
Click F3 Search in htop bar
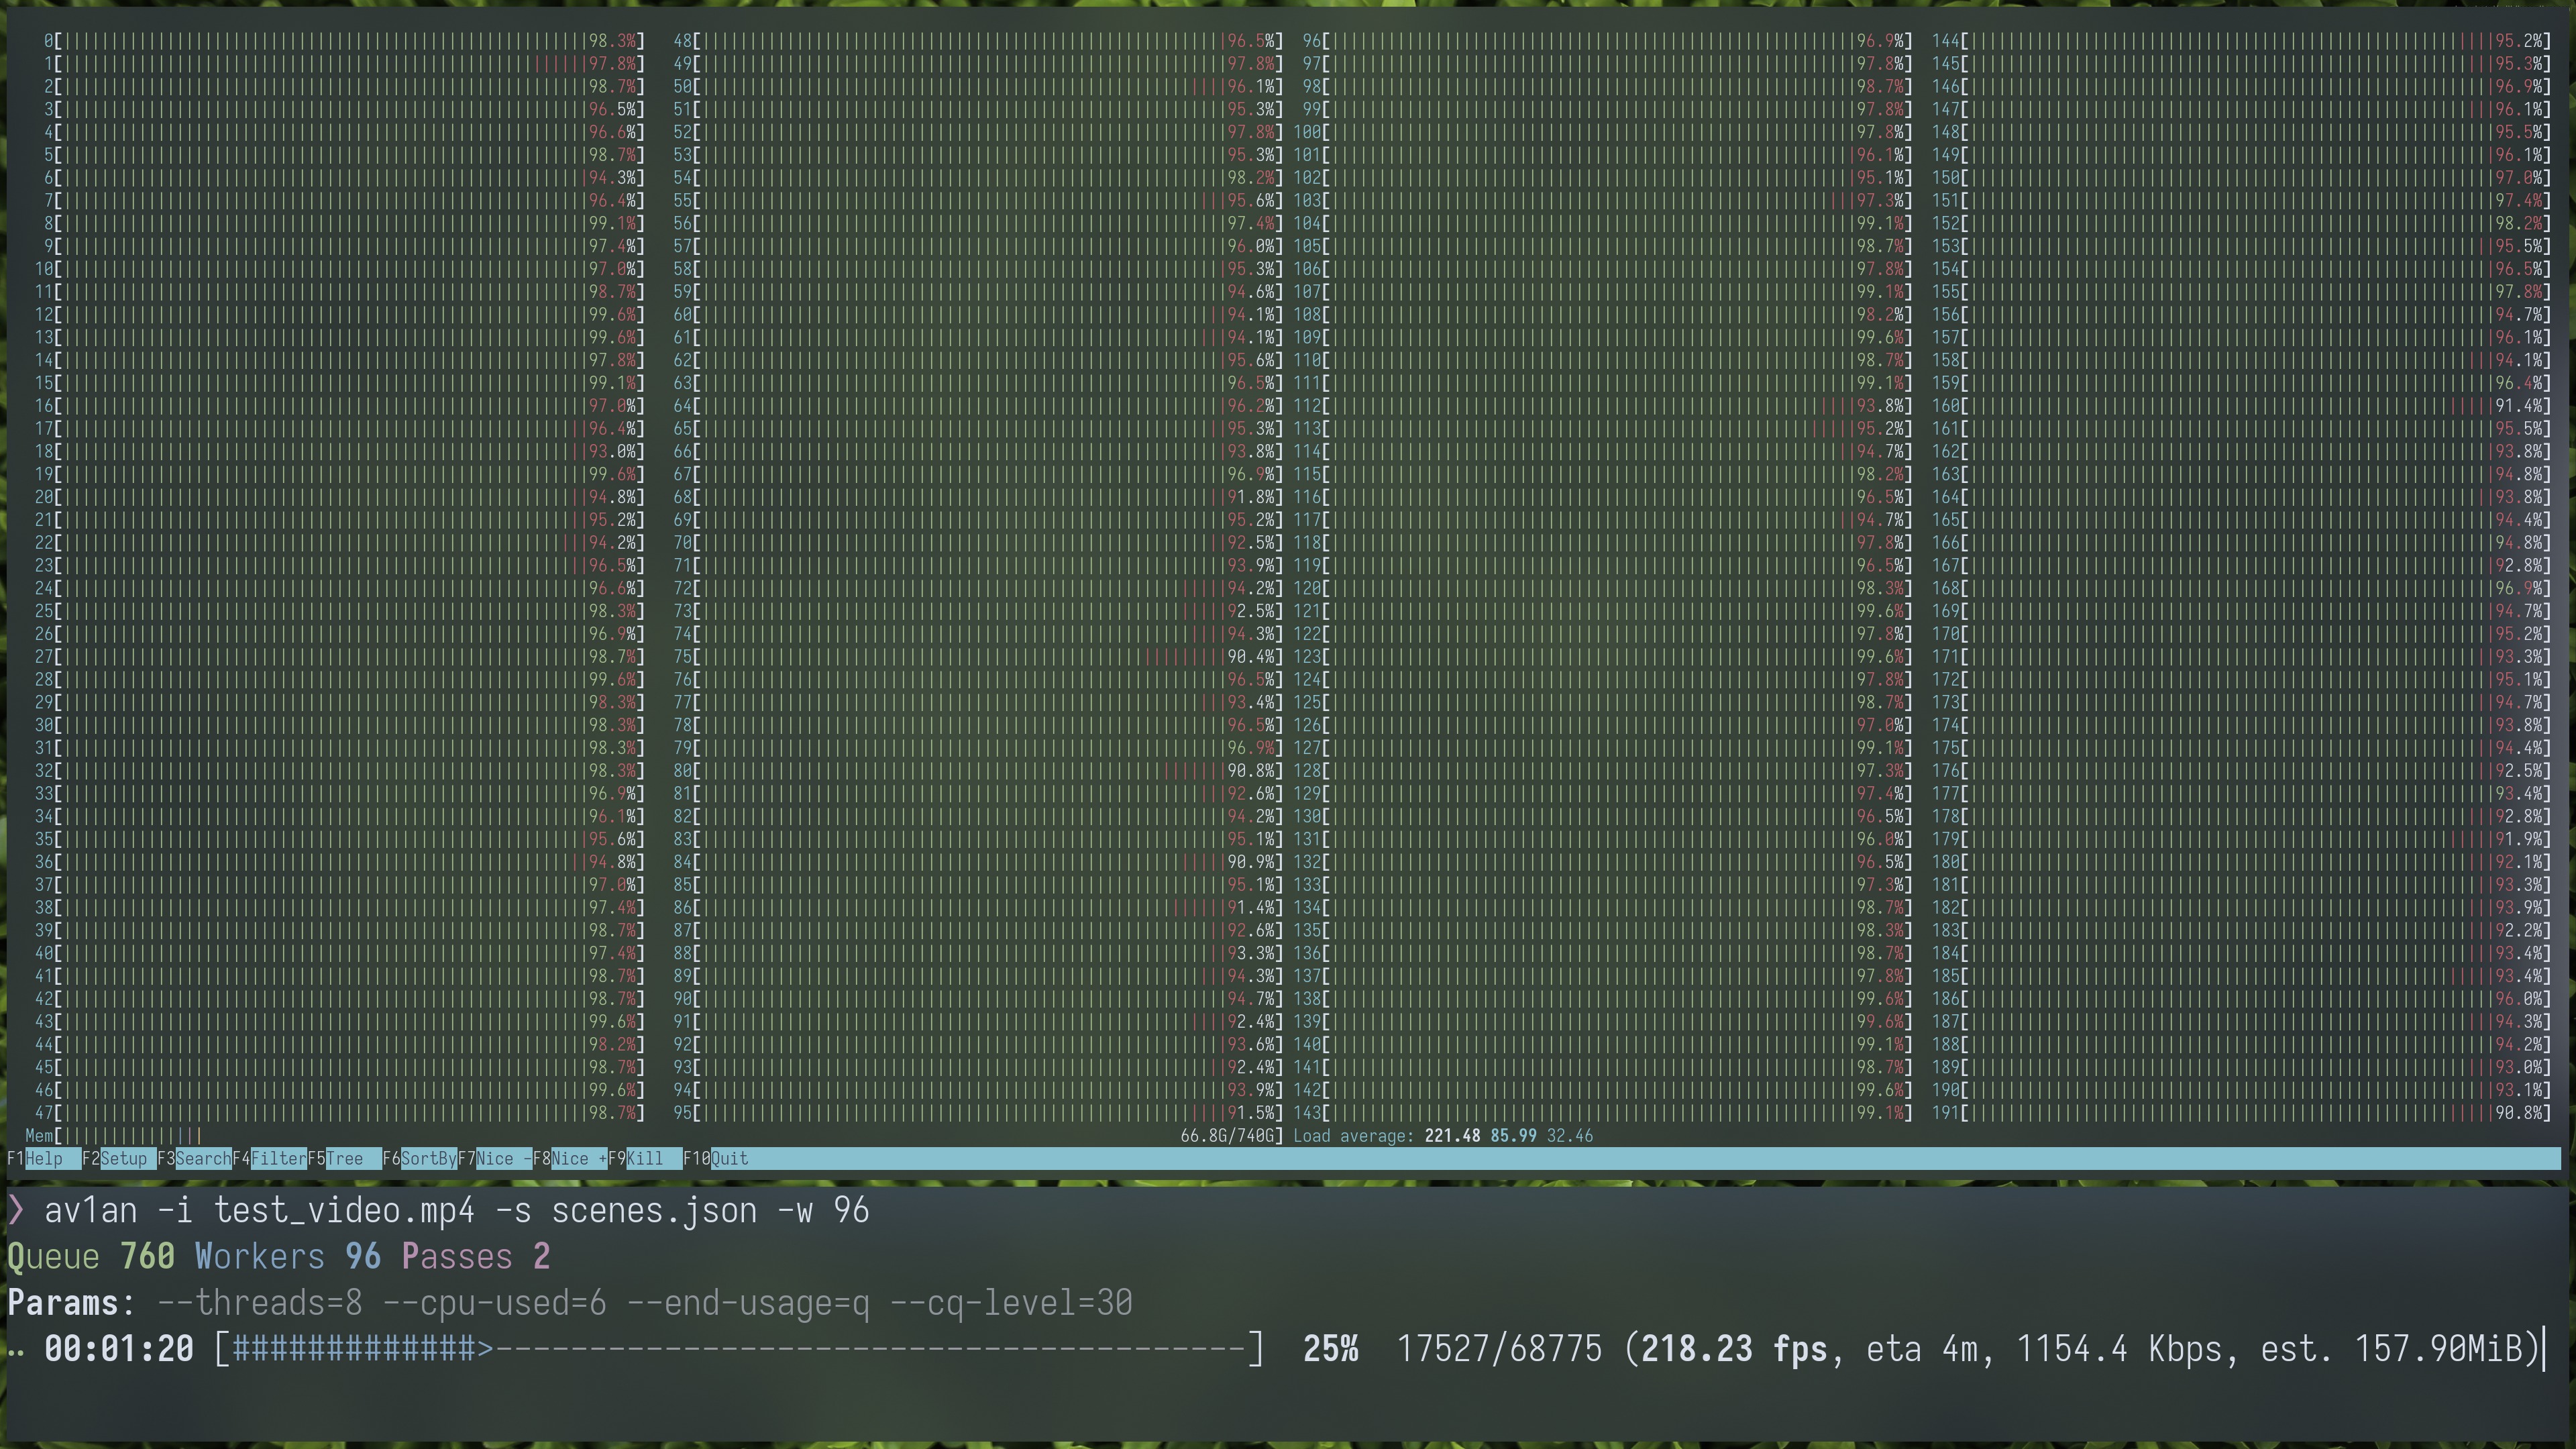[x=195, y=1158]
